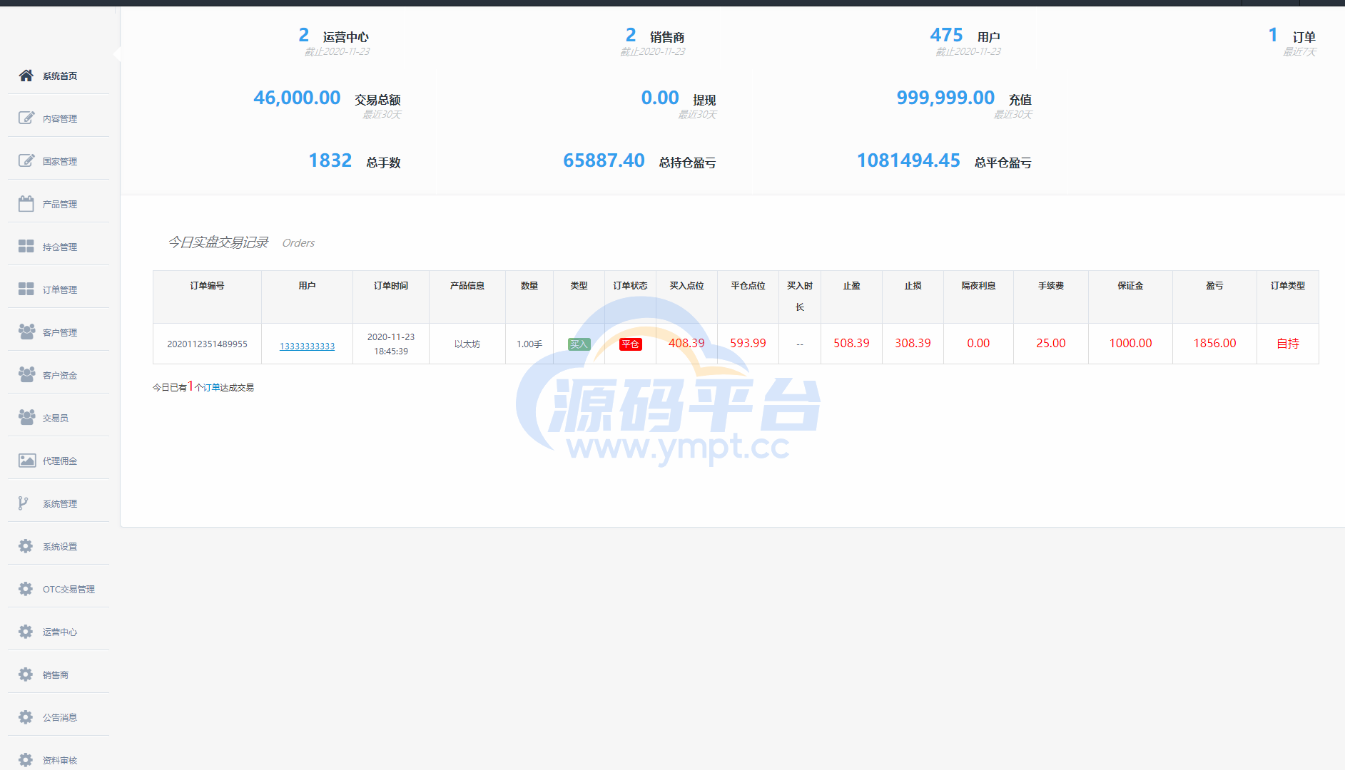Viewport: 1345px width, 770px height.
Task: Click the users icon beside 客户资金
Action: pos(26,375)
